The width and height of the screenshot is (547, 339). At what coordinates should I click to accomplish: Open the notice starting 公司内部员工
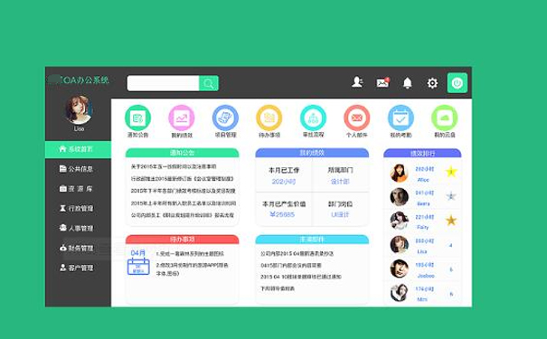[x=183, y=215]
